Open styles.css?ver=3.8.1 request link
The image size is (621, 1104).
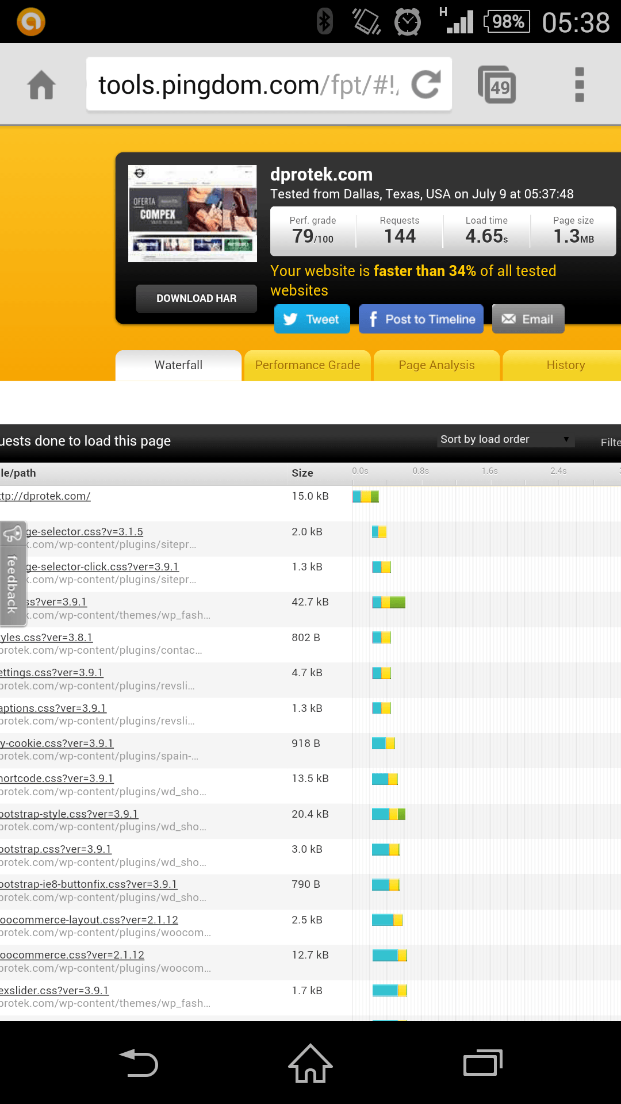point(46,637)
